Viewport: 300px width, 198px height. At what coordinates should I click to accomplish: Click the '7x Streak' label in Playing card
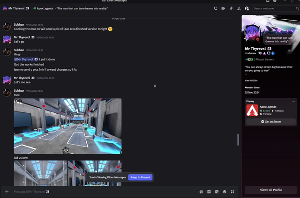click(x=279, y=111)
